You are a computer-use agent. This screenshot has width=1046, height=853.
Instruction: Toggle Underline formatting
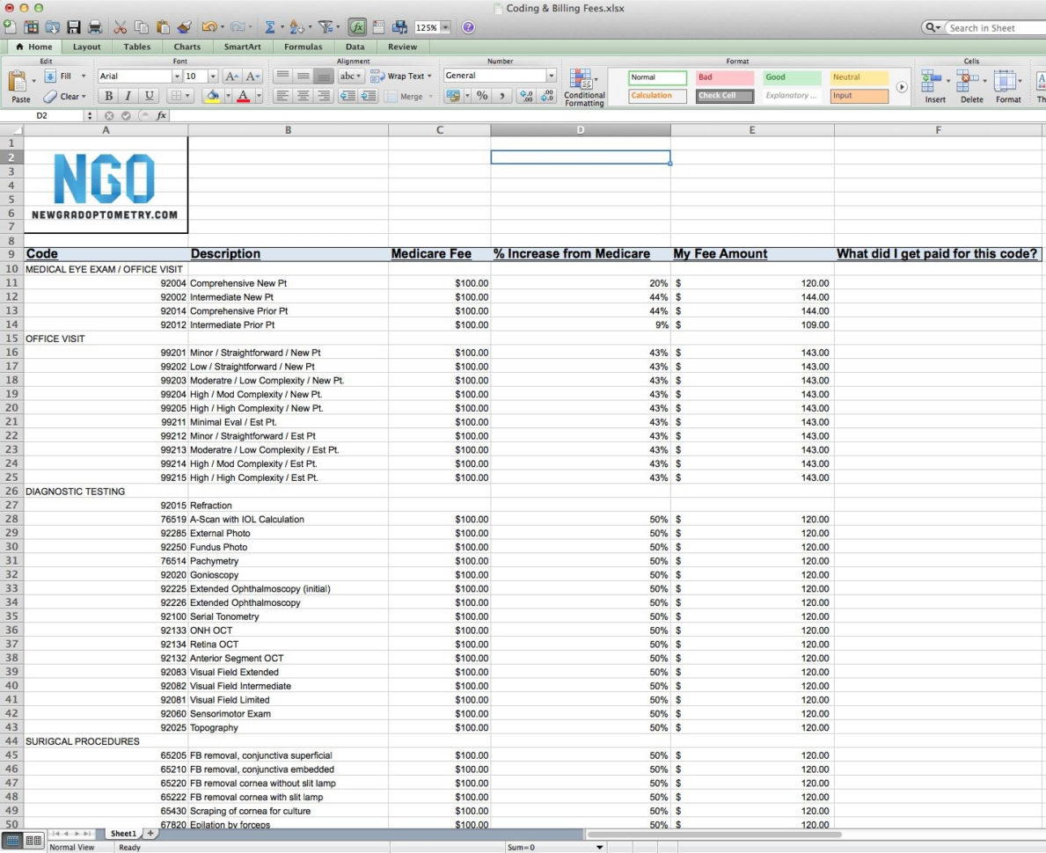tap(149, 95)
